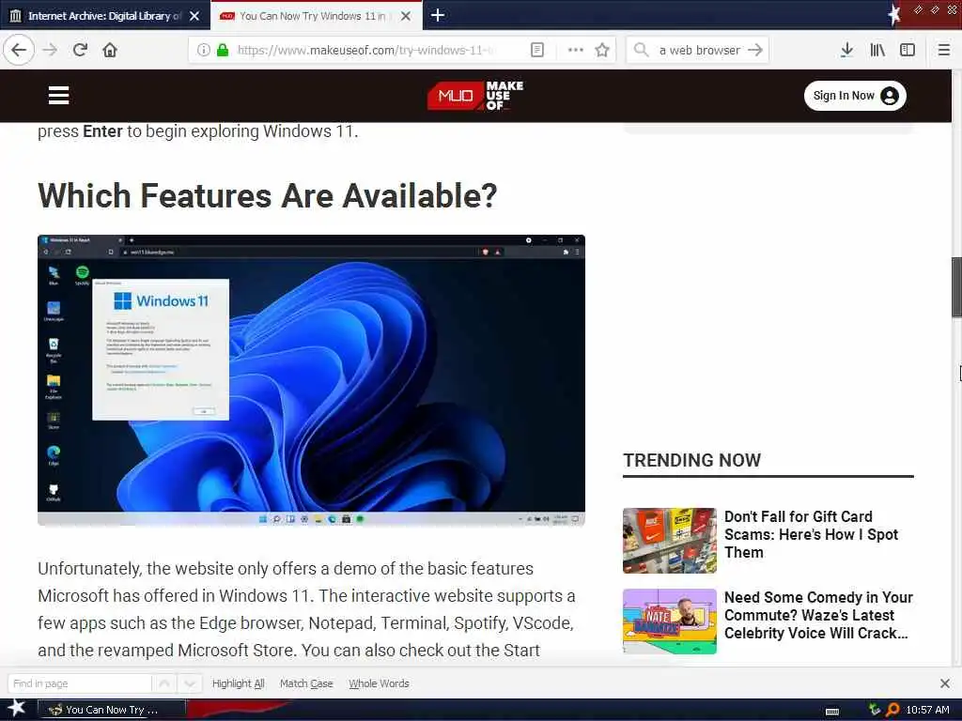Image resolution: width=962 pixels, height=721 pixels.
Task: Click the network tray icon
Action: tap(875, 710)
